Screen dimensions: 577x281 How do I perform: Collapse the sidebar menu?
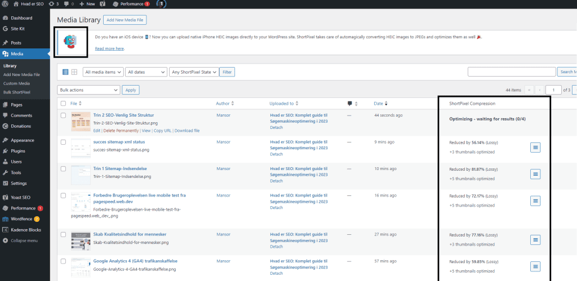coord(25,240)
